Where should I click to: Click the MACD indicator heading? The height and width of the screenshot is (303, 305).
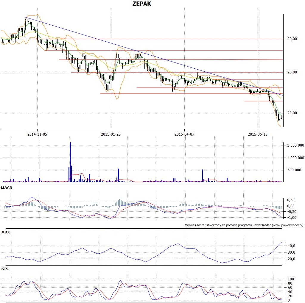[7, 188]
